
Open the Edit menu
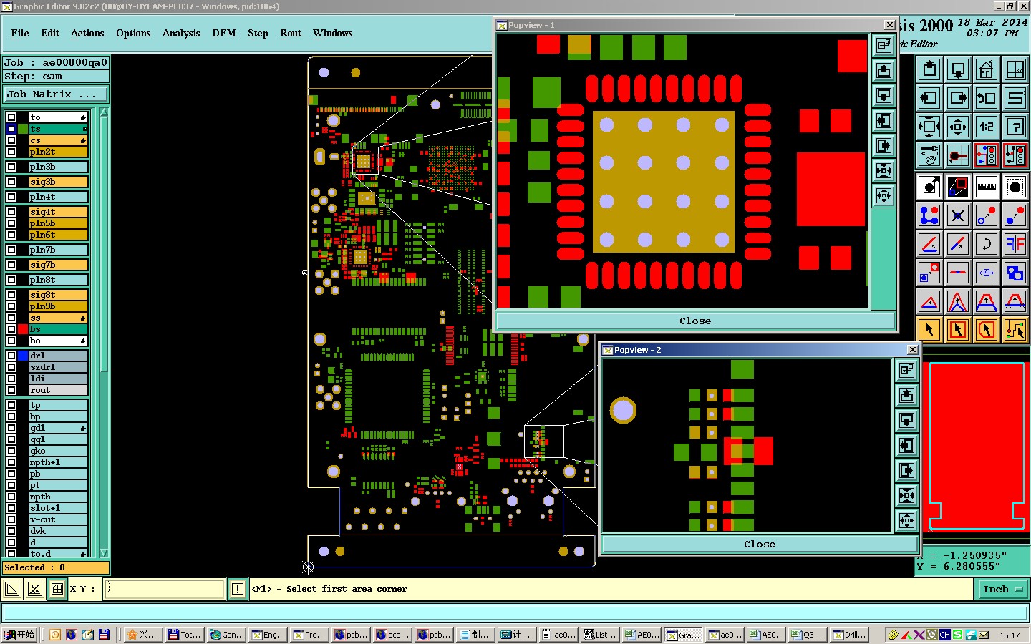point(50,33)
